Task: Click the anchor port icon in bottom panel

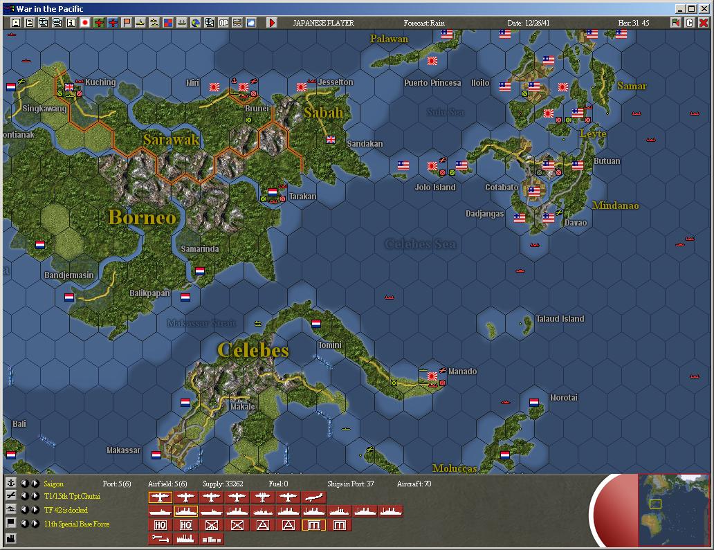Action: [x=11, y=483]
